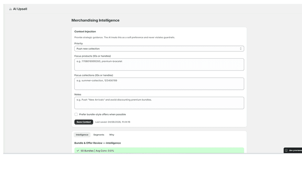Click the checkmark icon in bundles banner
The width and height of the screenshot is (302, 170).
[x=78, y=151]
